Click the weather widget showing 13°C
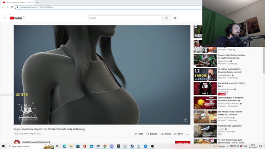Viewport: 265px width, 149px height. (217, 146)
